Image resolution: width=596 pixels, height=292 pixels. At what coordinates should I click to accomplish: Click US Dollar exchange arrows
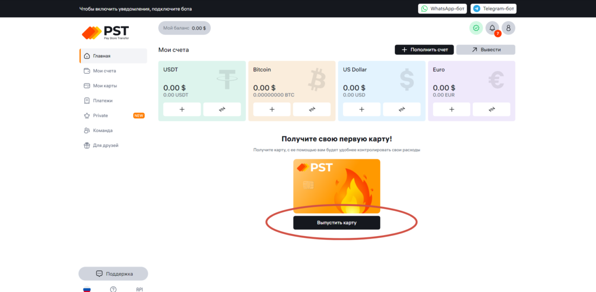(402, 109)
